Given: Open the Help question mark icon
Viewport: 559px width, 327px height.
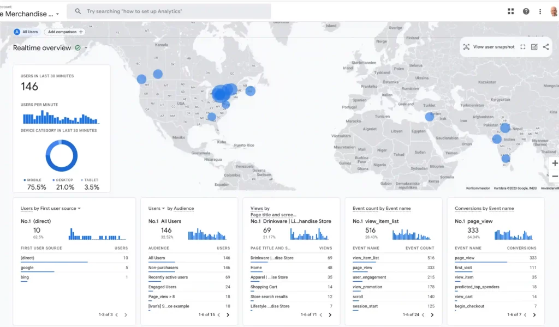Looking at the screenshot, I should 526,11.
